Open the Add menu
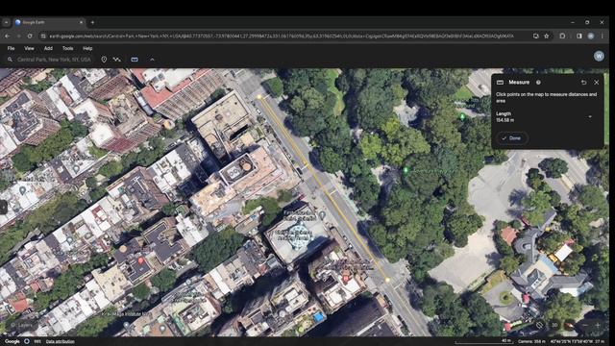 tap(48, 48)
